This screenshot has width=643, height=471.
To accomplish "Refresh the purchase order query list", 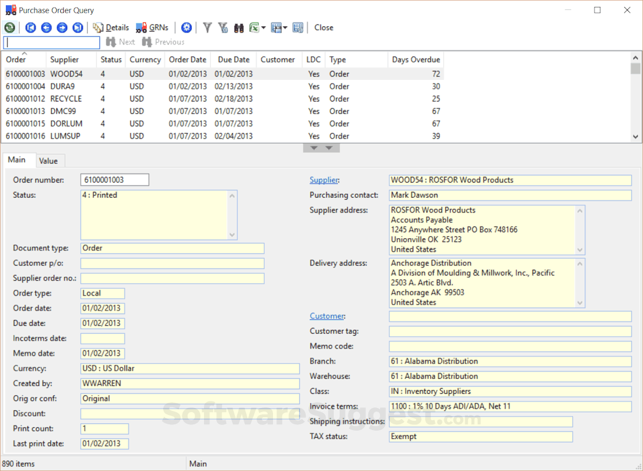I will [10, 27].
